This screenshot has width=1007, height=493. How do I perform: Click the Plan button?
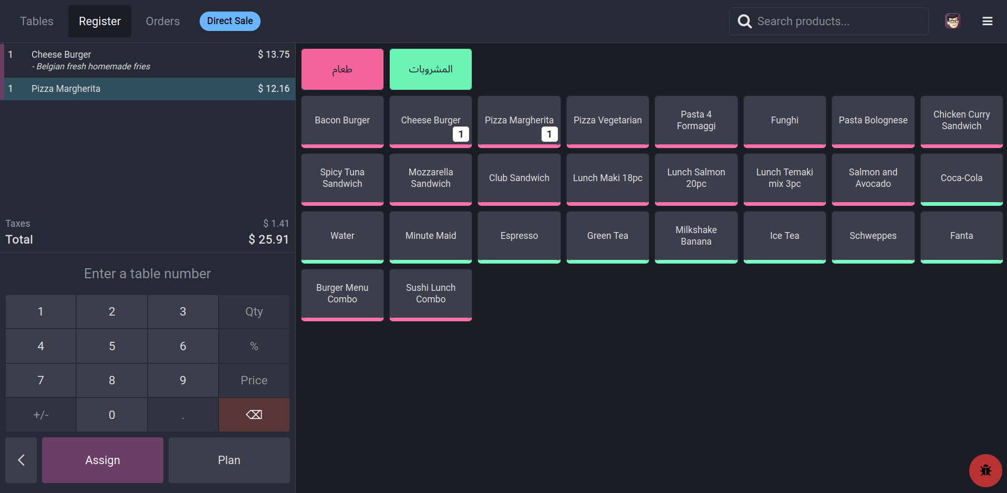(229, 460)
